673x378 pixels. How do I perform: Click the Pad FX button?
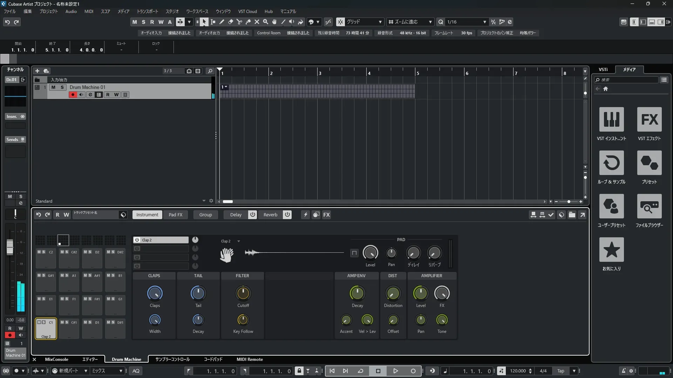175,215
